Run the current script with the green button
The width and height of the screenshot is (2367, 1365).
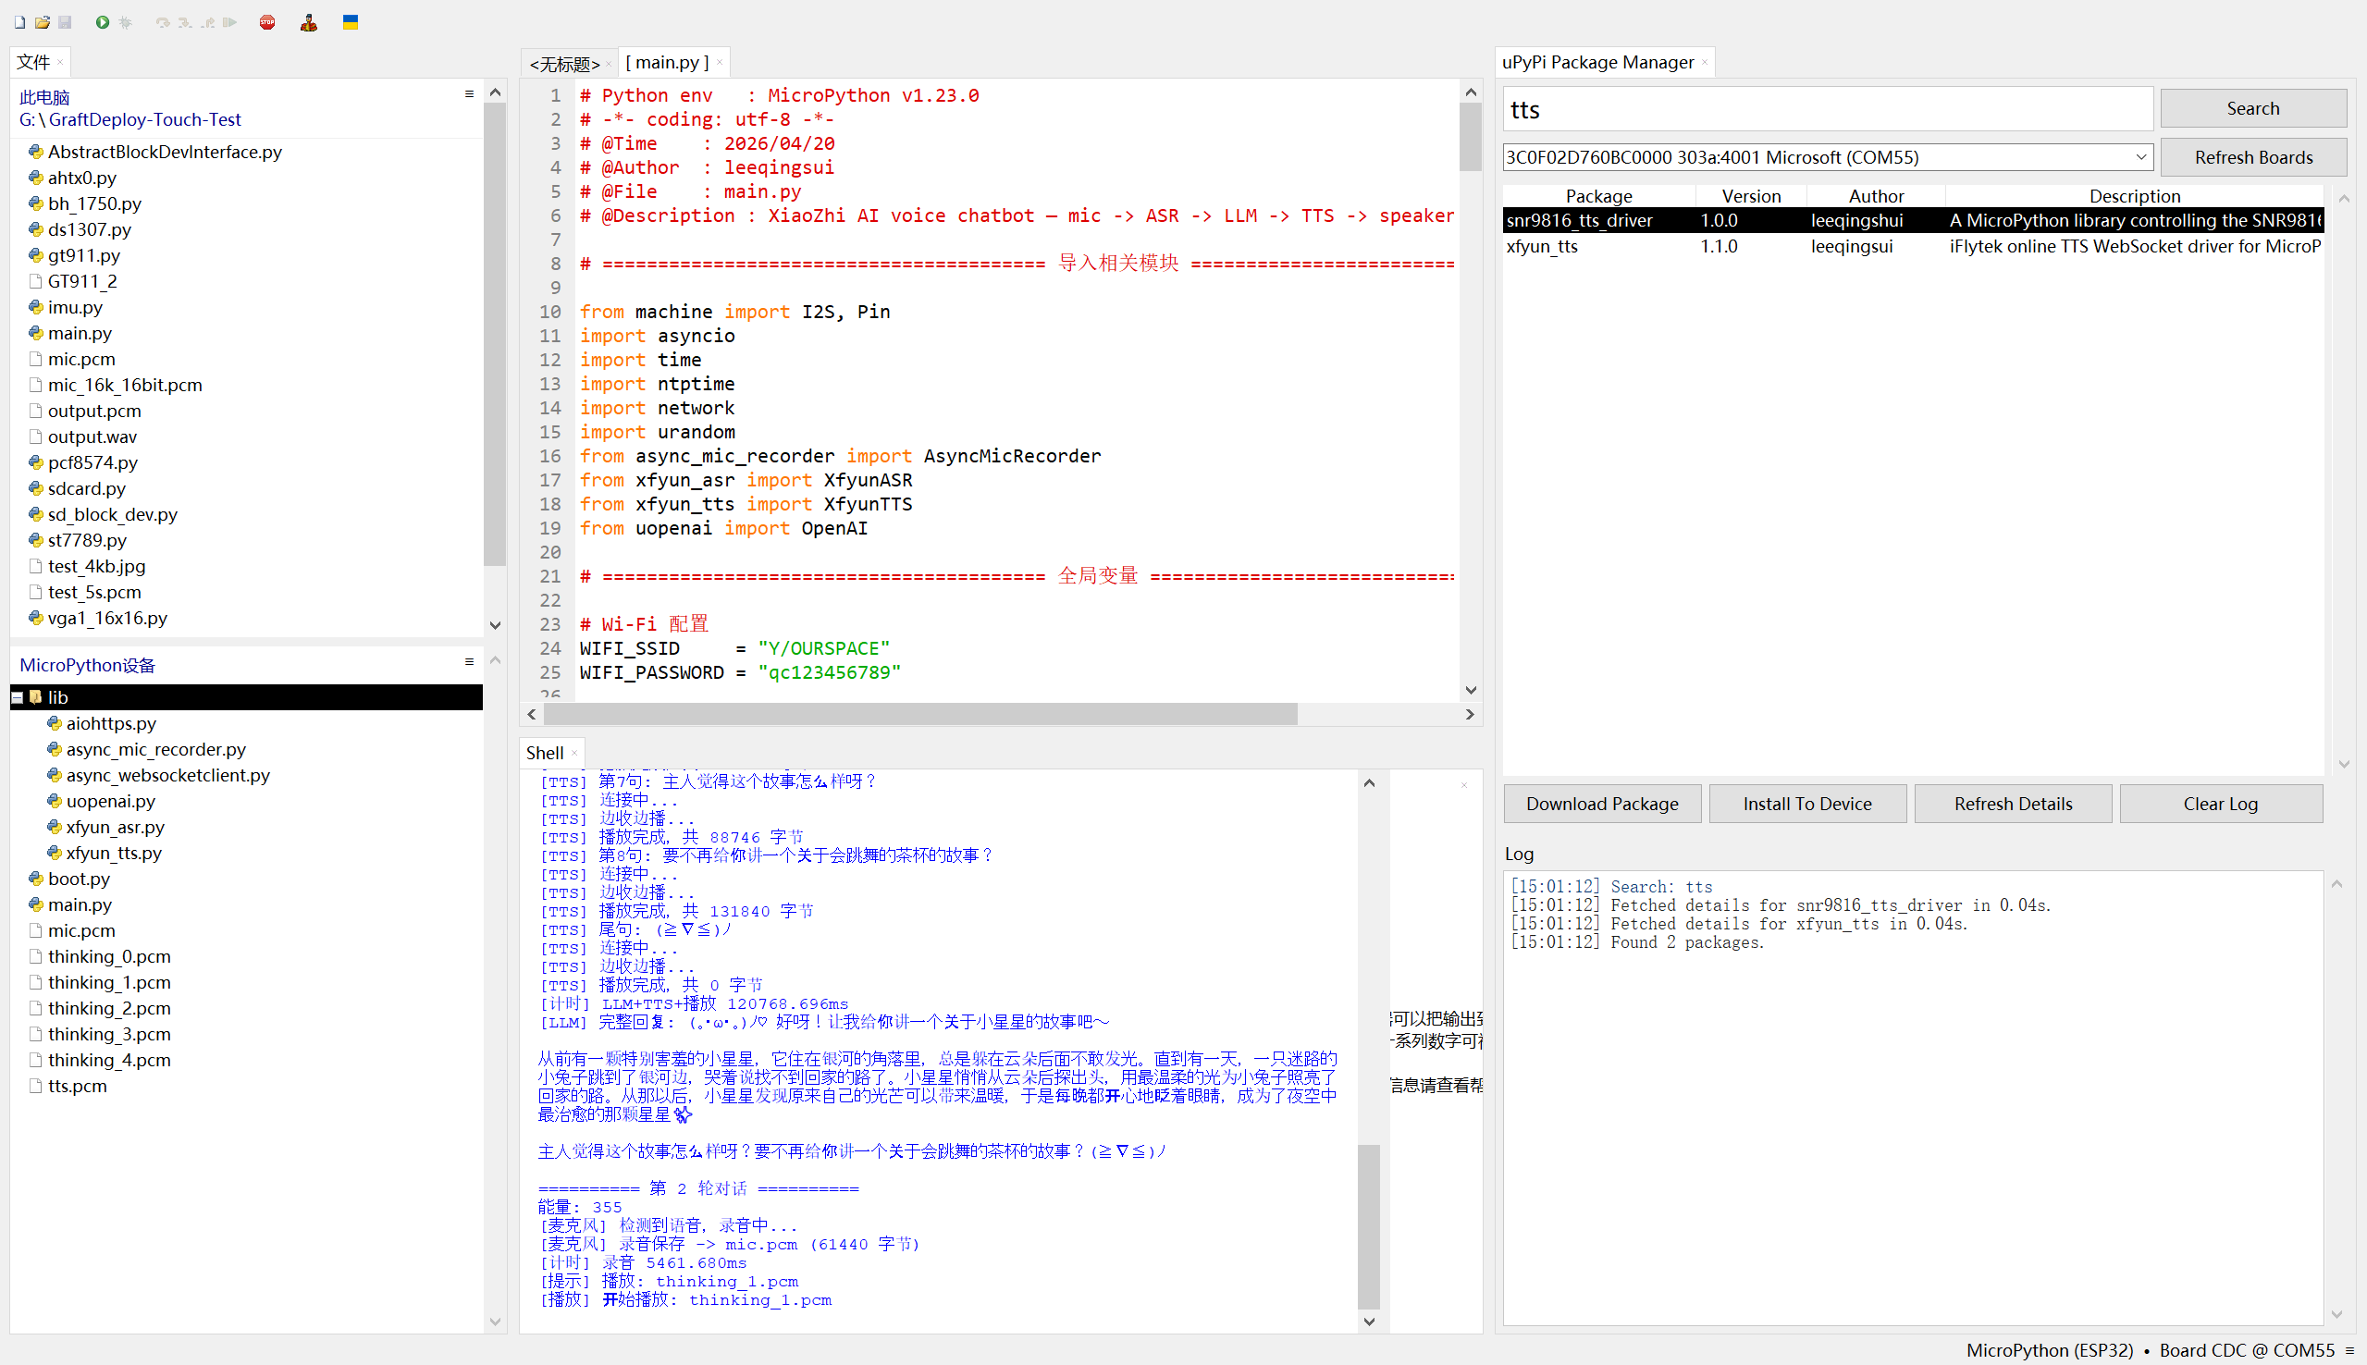[x=102, y=22]
